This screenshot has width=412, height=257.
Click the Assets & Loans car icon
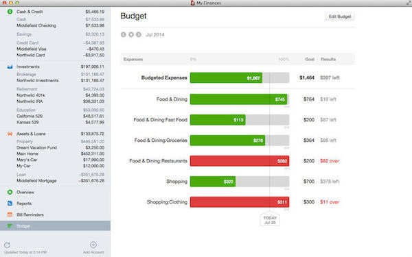click(10, 134)
